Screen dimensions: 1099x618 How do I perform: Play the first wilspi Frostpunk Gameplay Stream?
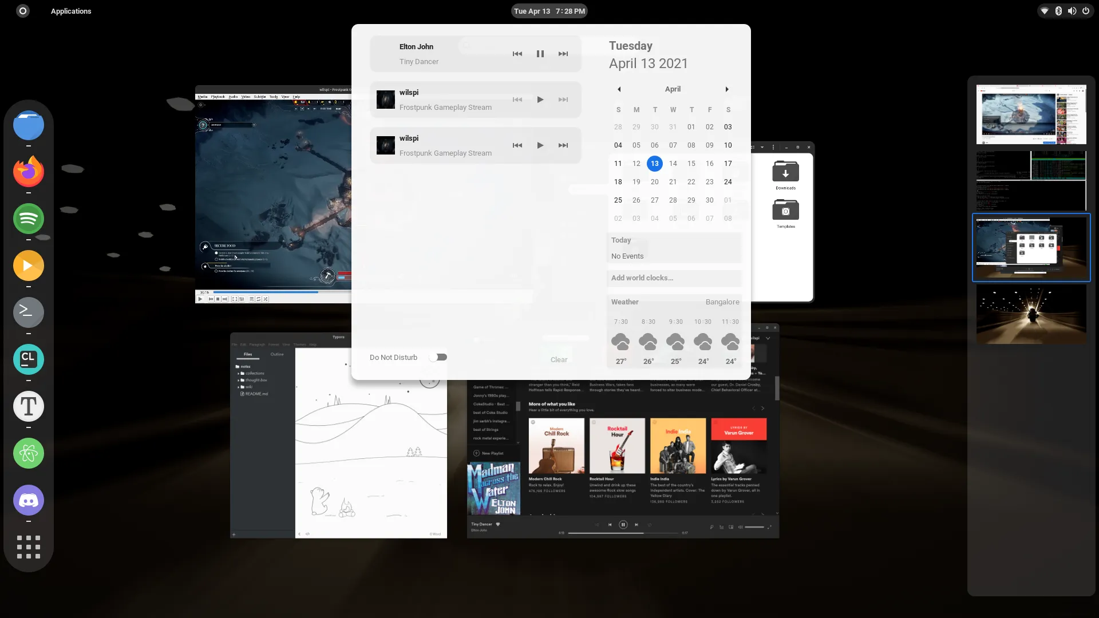(540, 100)
